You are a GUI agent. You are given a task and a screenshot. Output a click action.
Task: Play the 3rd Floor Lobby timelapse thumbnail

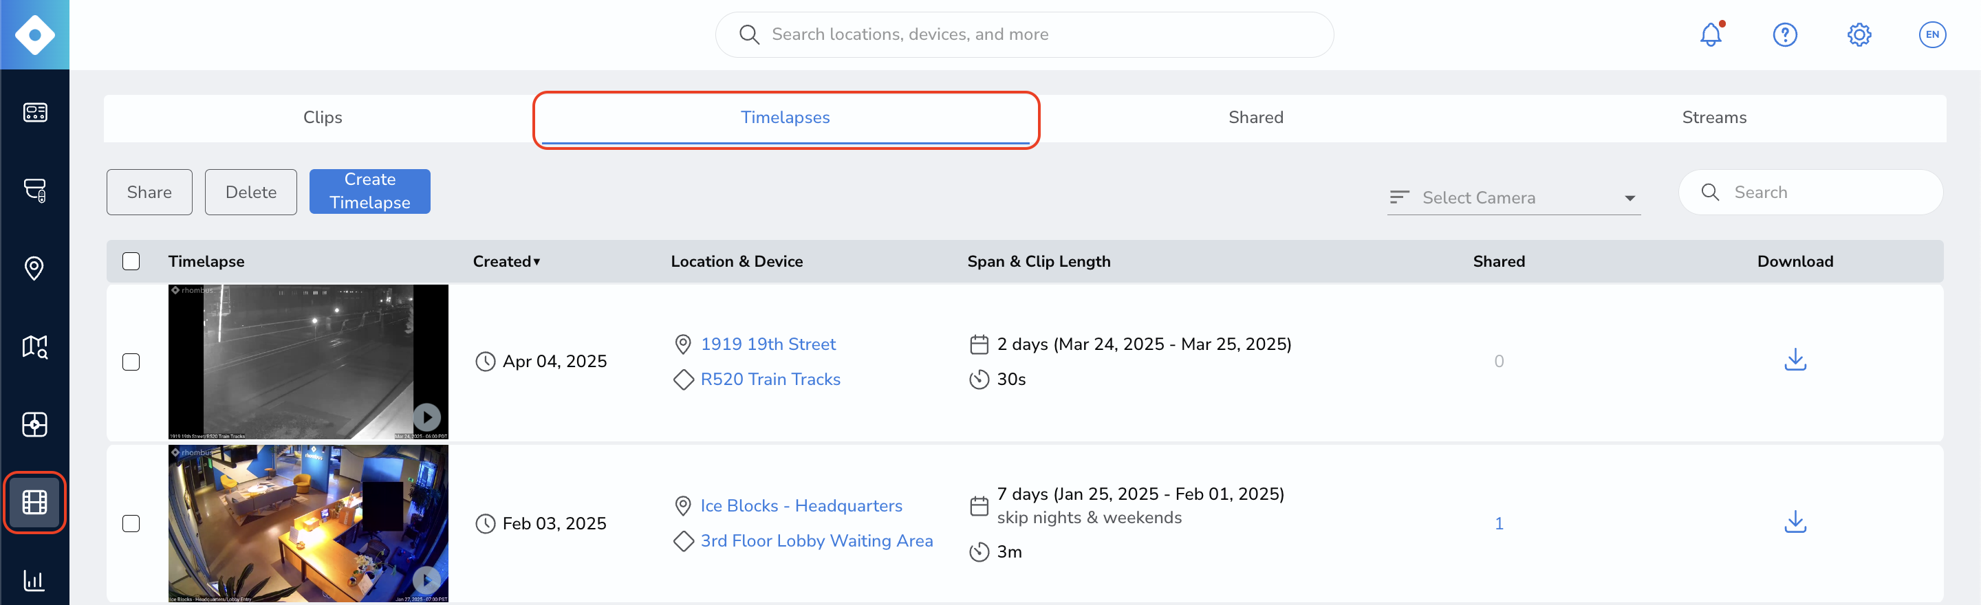point(426,580)
